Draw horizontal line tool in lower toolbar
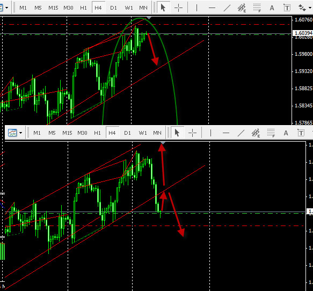The image size is (313, 291). [226, 133]
